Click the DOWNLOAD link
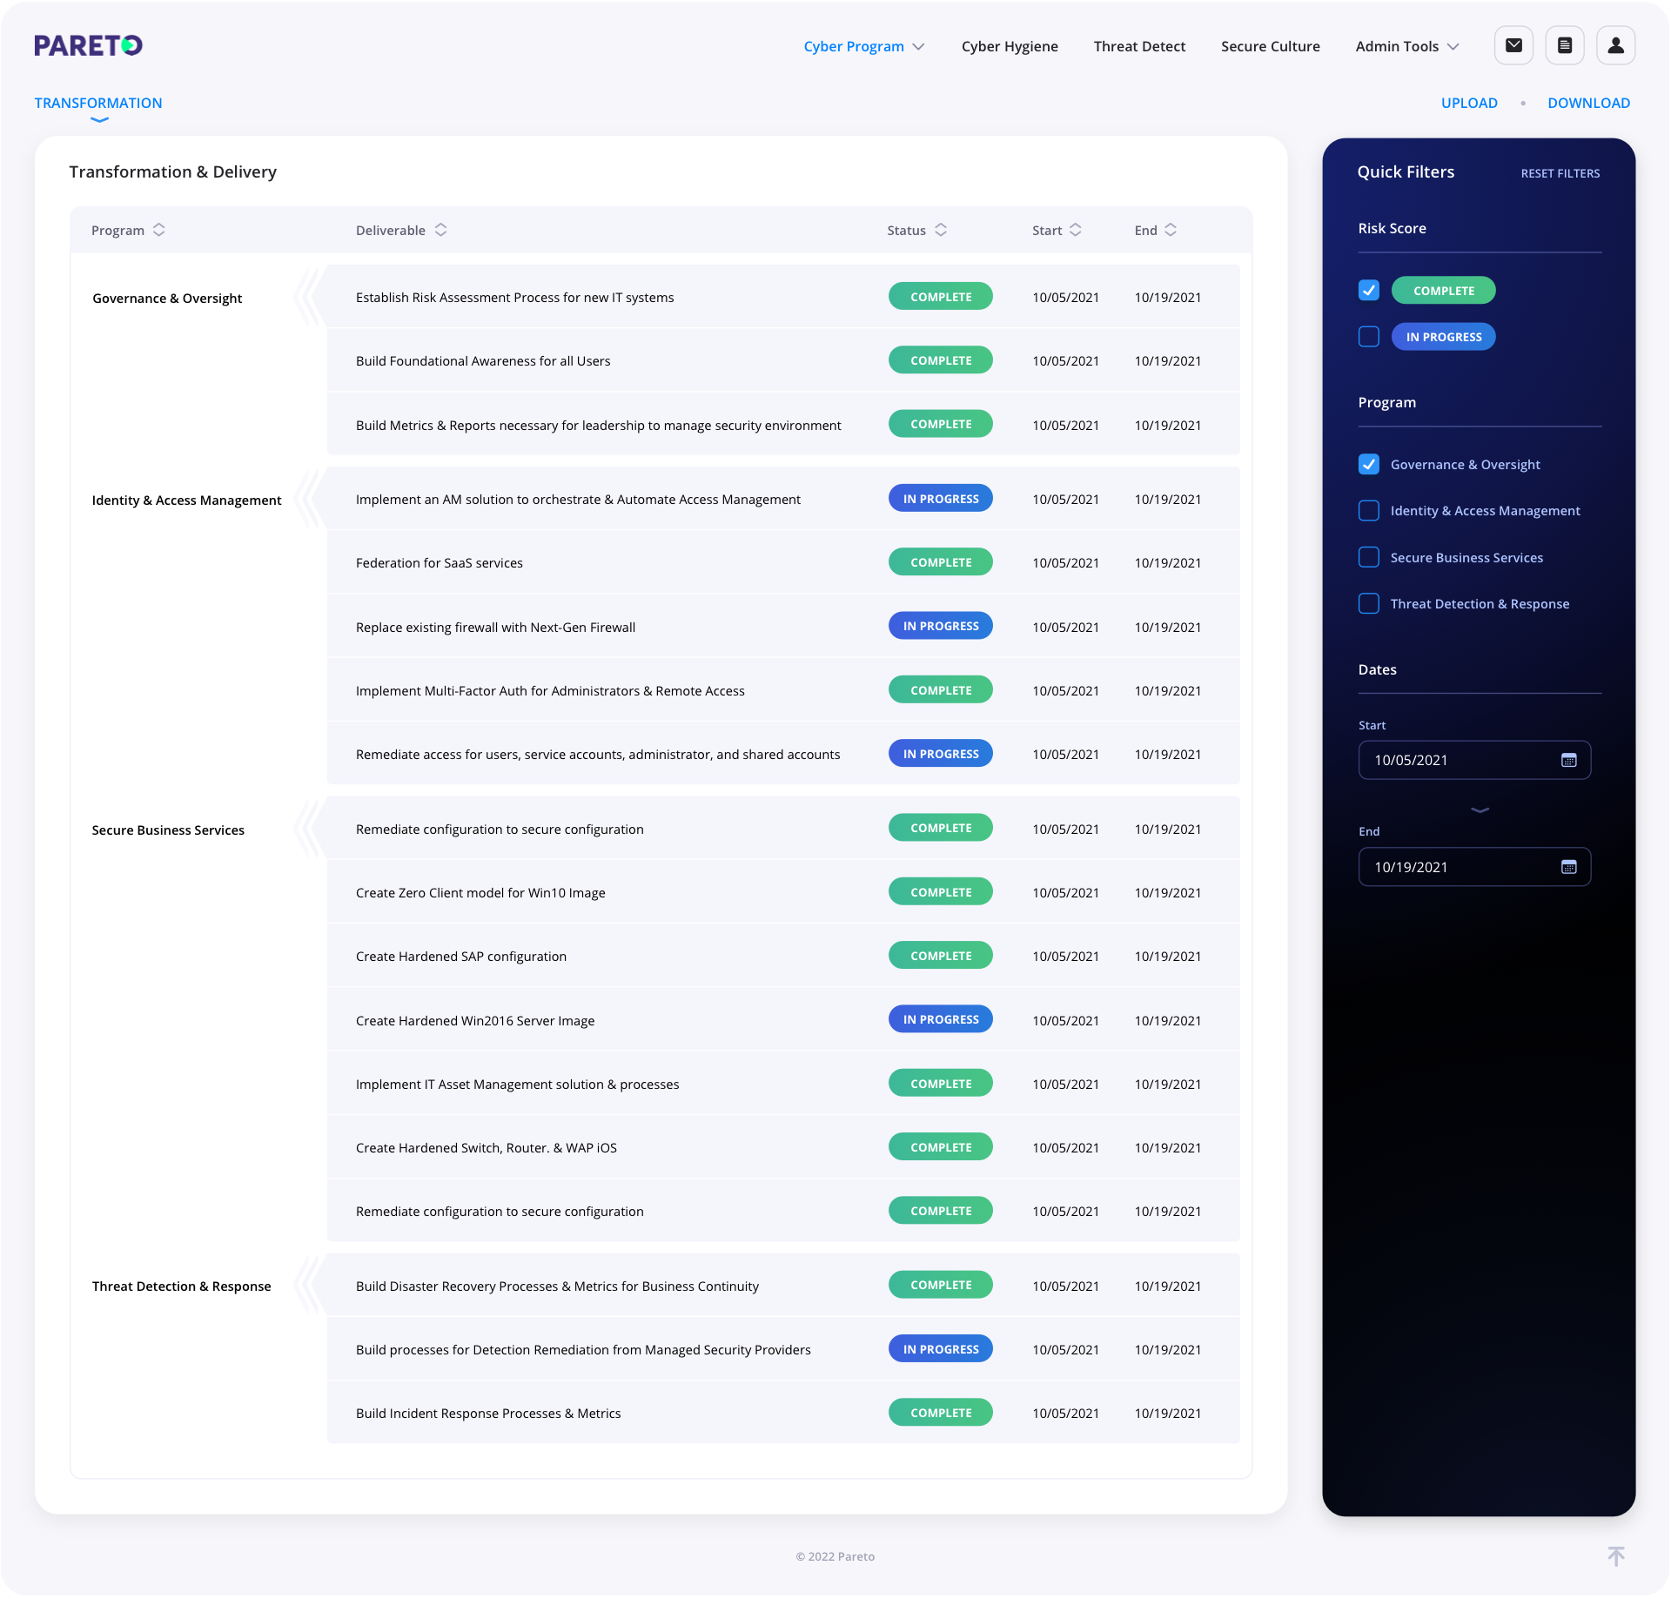 click(x=1589, y=102)
